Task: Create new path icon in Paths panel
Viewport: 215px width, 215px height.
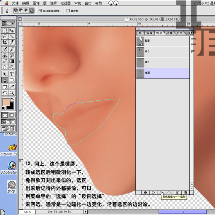Action: [x=177, y=193]
